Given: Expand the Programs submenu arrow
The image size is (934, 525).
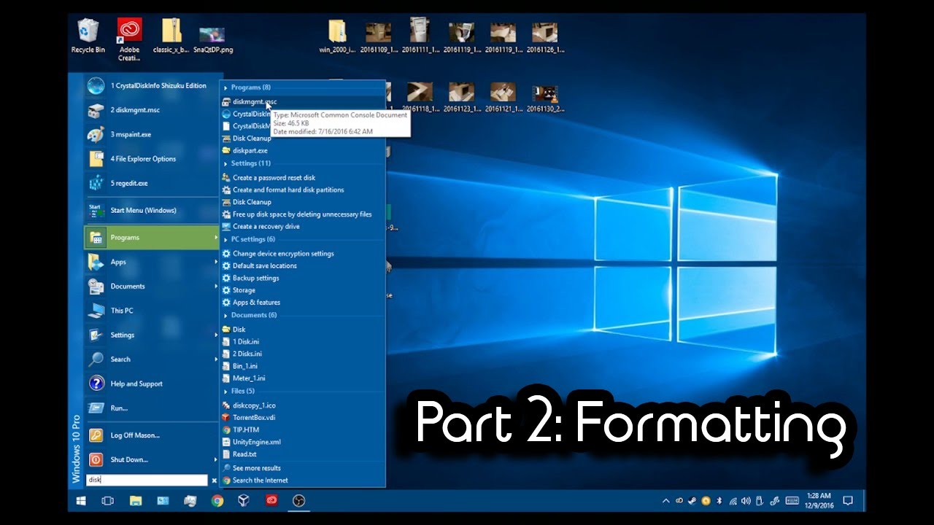Looking at the screenshot, I should point(215,238).
